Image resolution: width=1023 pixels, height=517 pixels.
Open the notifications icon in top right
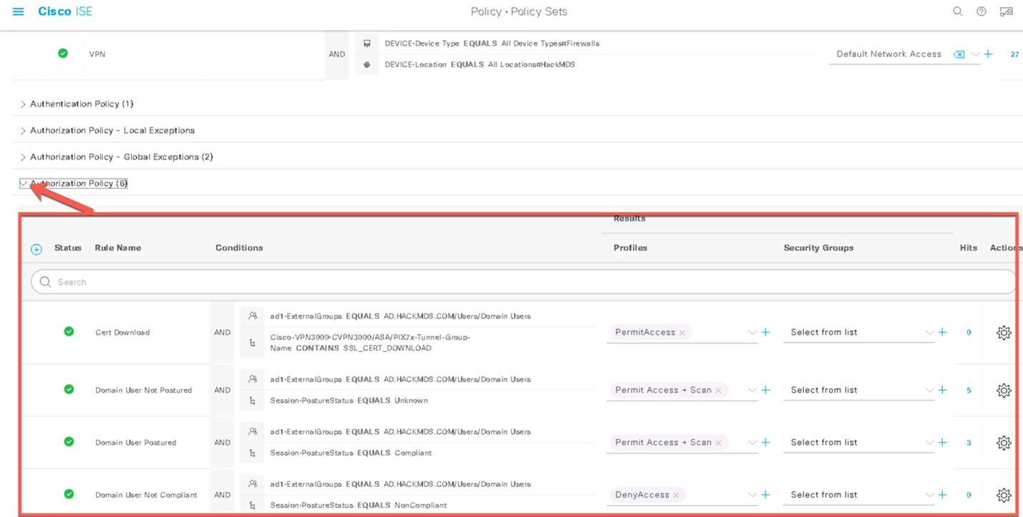coord(1006,11)
